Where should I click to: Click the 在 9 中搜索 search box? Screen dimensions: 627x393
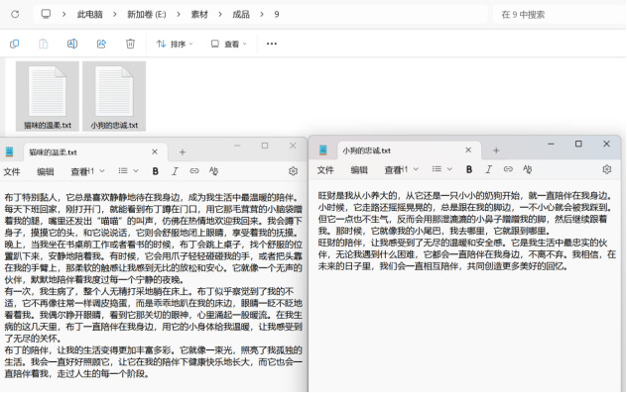click(558, 15)
